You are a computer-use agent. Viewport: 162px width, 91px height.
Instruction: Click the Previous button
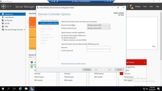point(87,70)
